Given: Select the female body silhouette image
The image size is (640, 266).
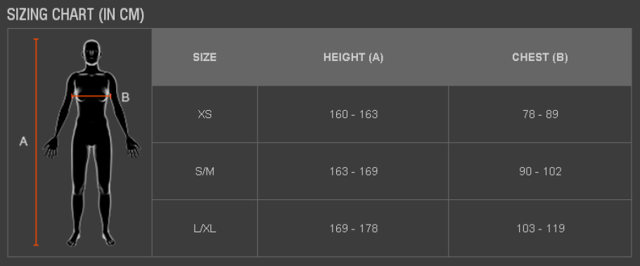Looking at the screenshot, I should (x=91, y=142).
